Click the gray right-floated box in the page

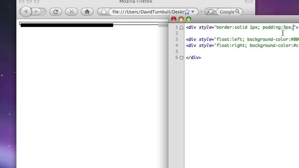[x=163, y=25]
